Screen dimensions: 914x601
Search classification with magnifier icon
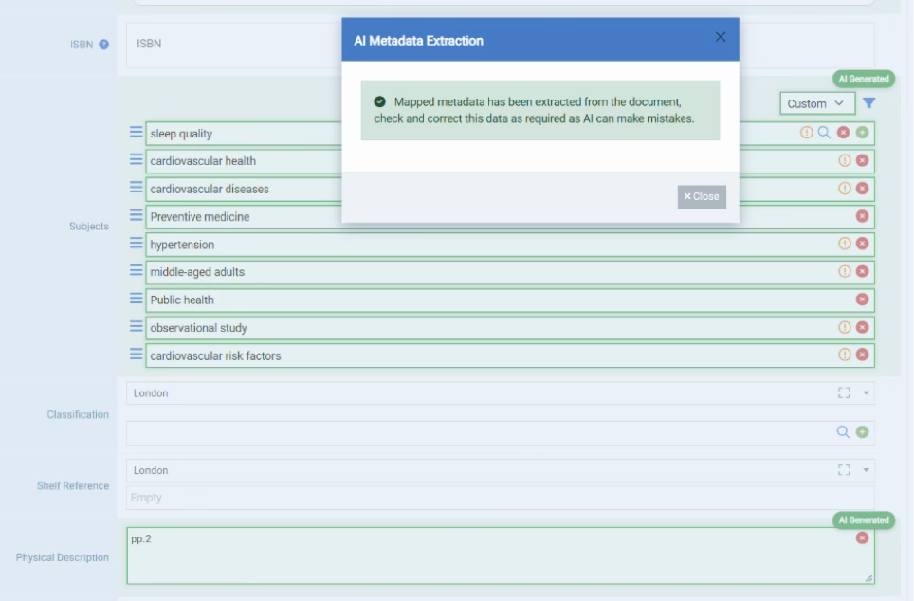point(843,432)
